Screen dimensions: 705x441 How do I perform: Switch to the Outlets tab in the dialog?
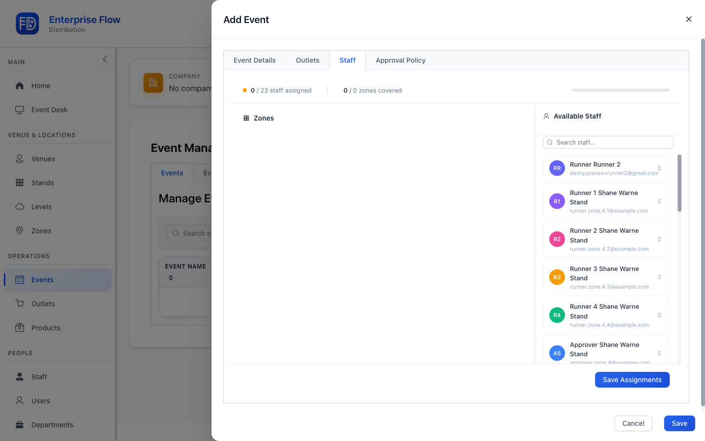tap(307, 60)
